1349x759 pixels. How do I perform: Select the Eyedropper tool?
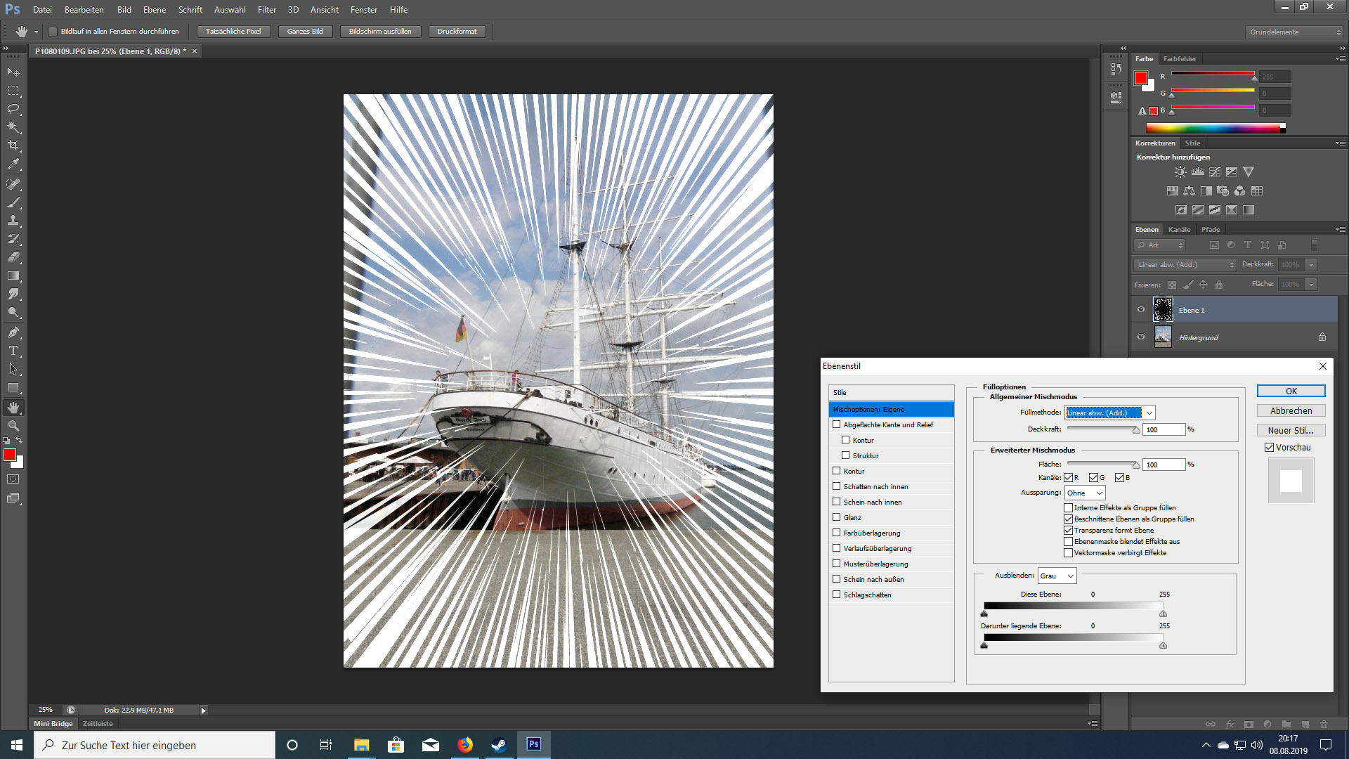coord(13,164)
